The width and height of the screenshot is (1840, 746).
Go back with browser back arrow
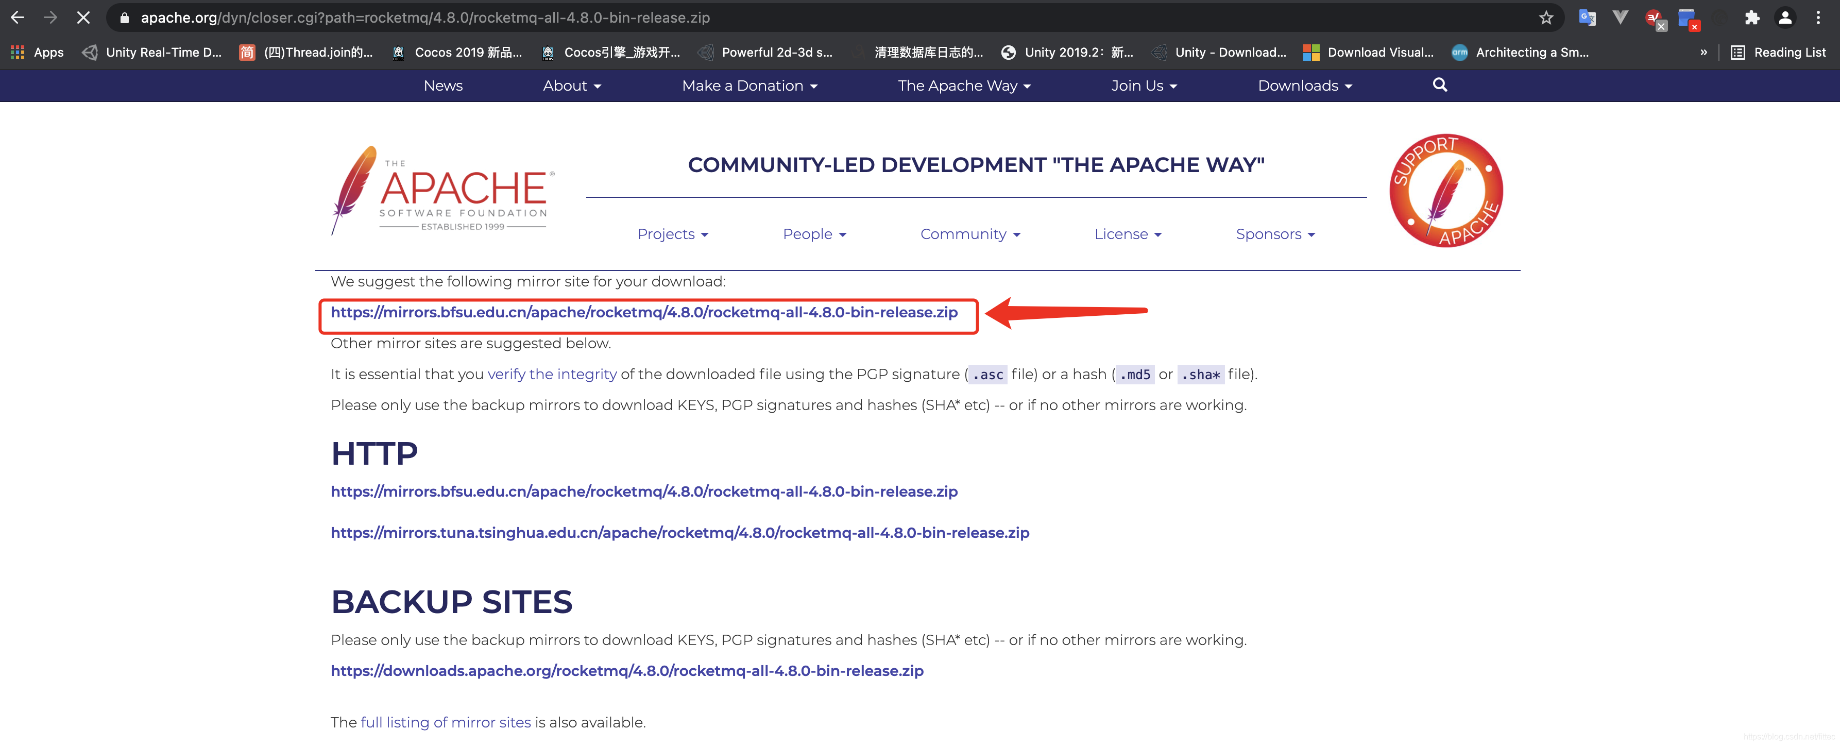(18, 17)
